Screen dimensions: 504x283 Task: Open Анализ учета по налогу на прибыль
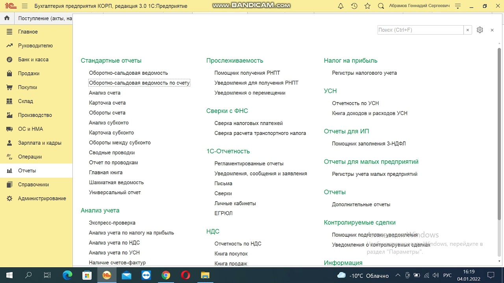point(132,233)
